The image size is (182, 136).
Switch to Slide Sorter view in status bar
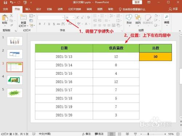click(119, 134)
